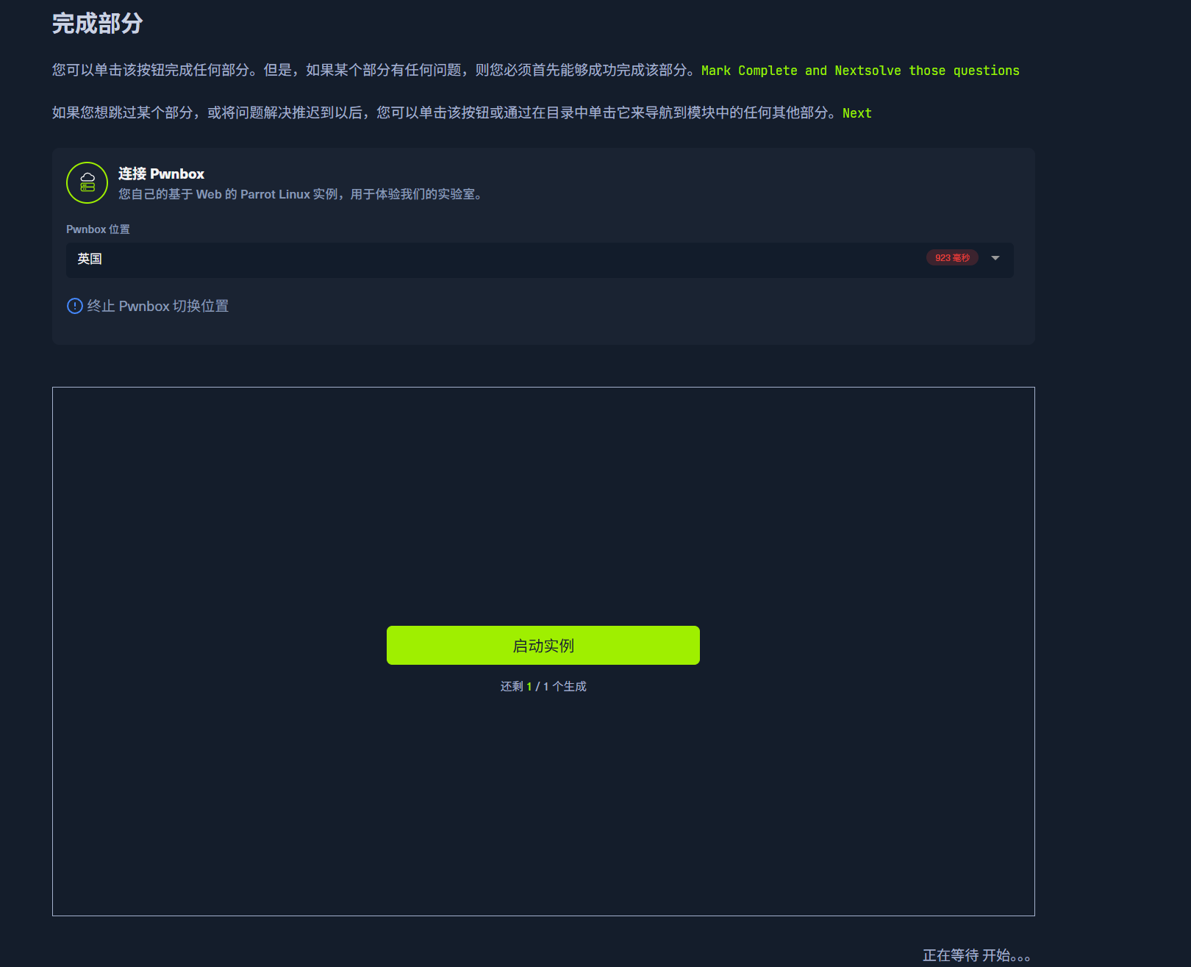
Task: Click the 还剩 1 / 1 个生成 counter
Action: click(x=543, y=686)
